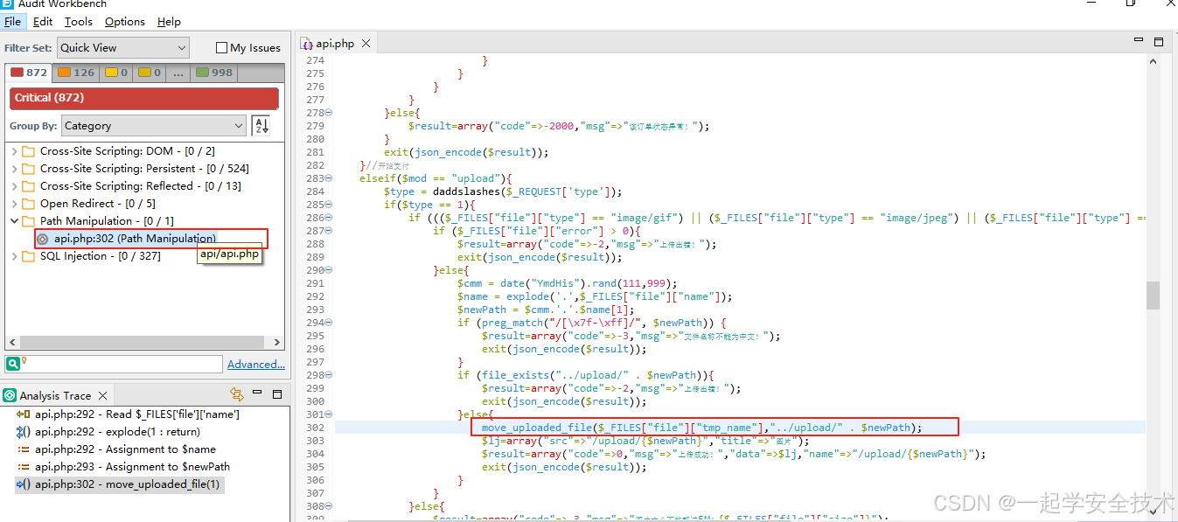Maximize the code editor panel
This screenshot has width=1178, height=522.
pos(1159,42)
